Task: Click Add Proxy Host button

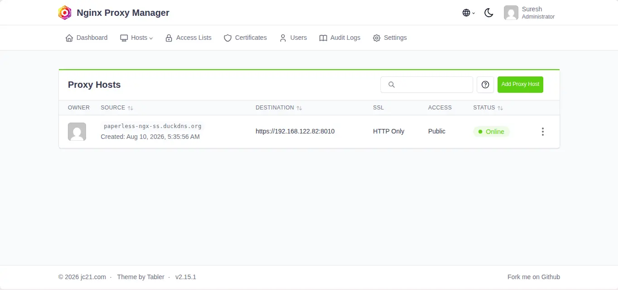Action: tap(520, 85)
